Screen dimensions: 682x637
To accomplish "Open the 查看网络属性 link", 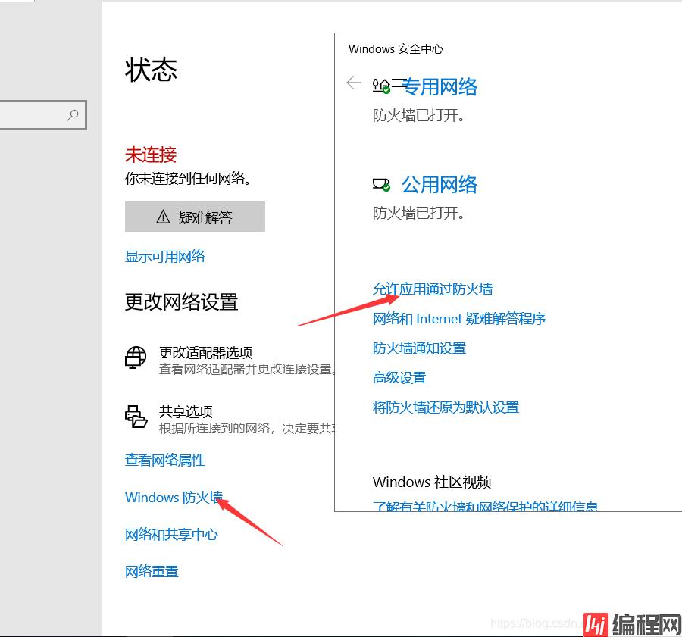I will (164, 461).
